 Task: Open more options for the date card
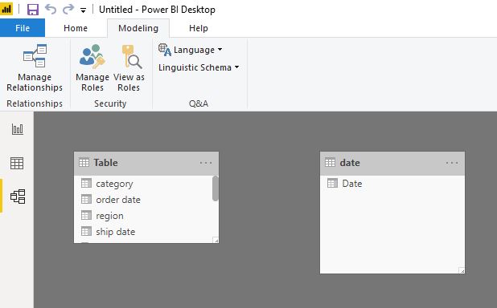point(452,163)
